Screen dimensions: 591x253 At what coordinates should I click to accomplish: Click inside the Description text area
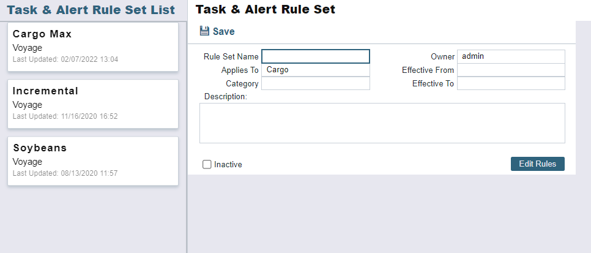pos(382,123)
